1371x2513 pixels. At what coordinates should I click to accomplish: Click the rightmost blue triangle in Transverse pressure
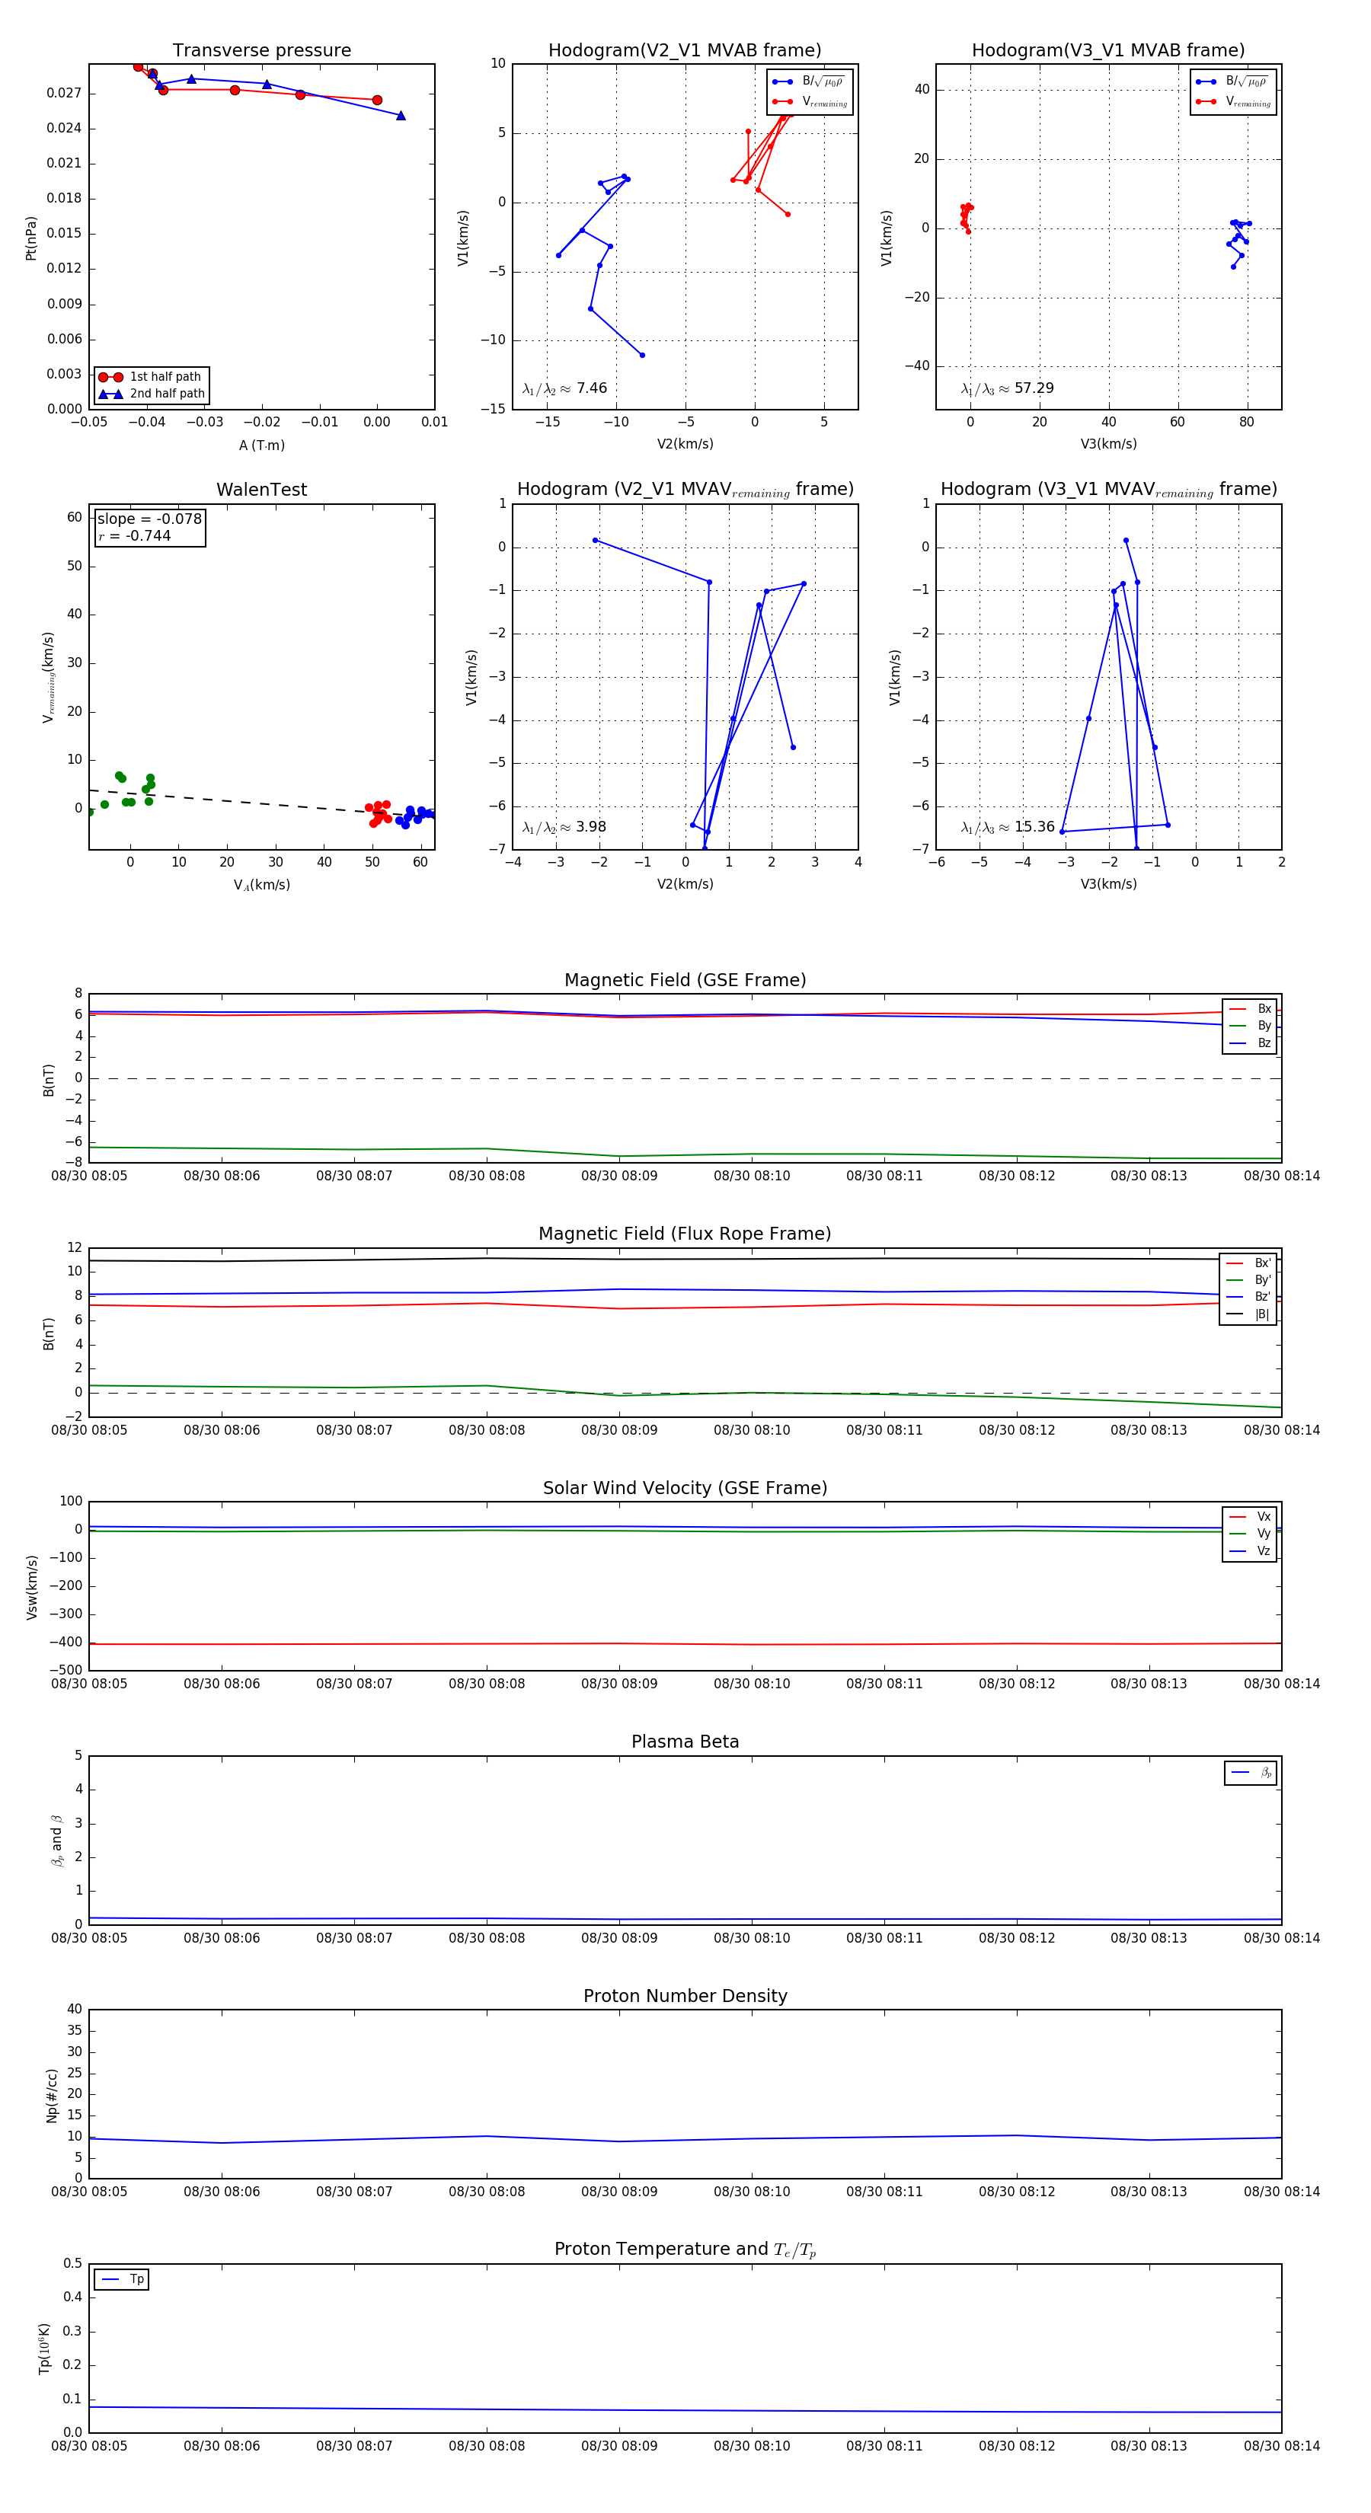[x=401, y=116]
